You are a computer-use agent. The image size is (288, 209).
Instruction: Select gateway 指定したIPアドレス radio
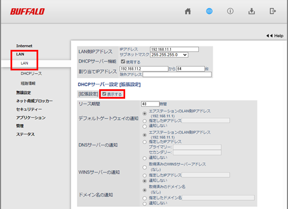(x=145, y=121)
